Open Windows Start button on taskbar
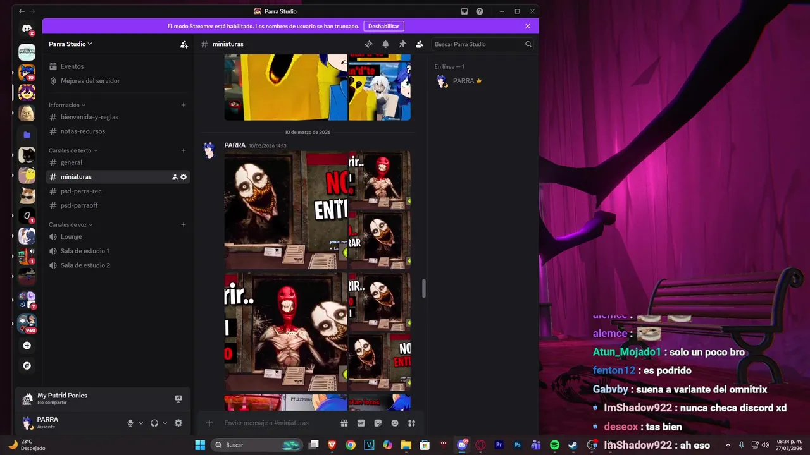Viewport: 810px width, 455px height. click(x=200, y=445)
